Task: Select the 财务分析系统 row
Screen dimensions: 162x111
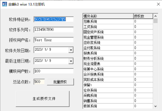Action: 118,59
